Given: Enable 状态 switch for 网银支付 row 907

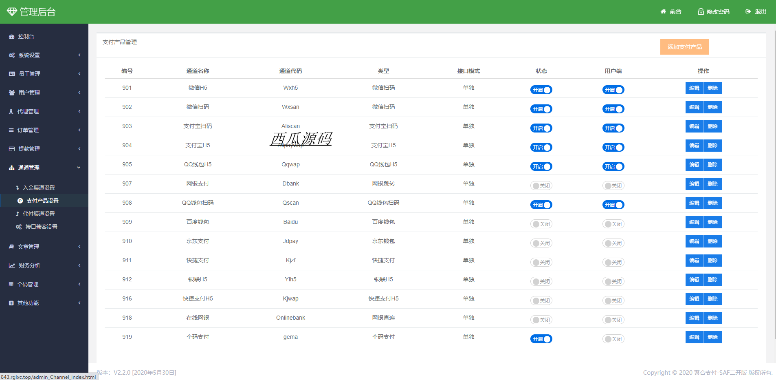Looking at the screenshot, I should [x=541, y=186].
